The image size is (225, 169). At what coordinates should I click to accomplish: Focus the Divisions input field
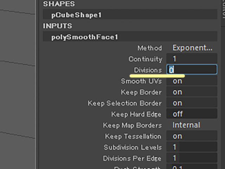click(x=192, y=70)
